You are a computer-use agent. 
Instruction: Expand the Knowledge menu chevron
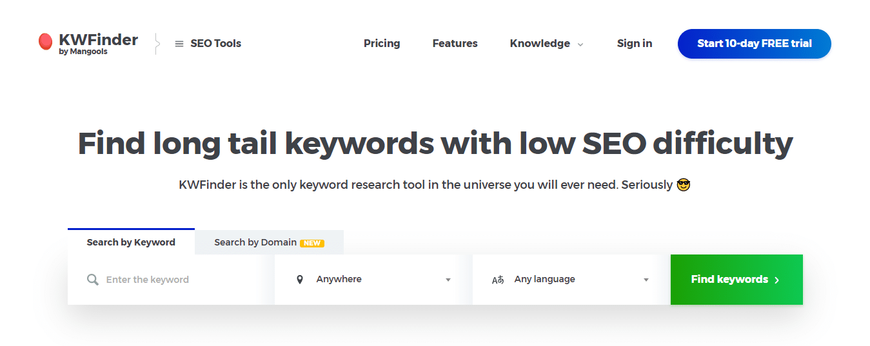(x=580, y=44)
